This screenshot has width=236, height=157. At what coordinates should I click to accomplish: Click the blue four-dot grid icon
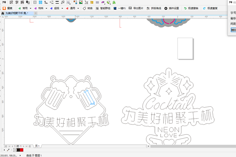[41, 2]
